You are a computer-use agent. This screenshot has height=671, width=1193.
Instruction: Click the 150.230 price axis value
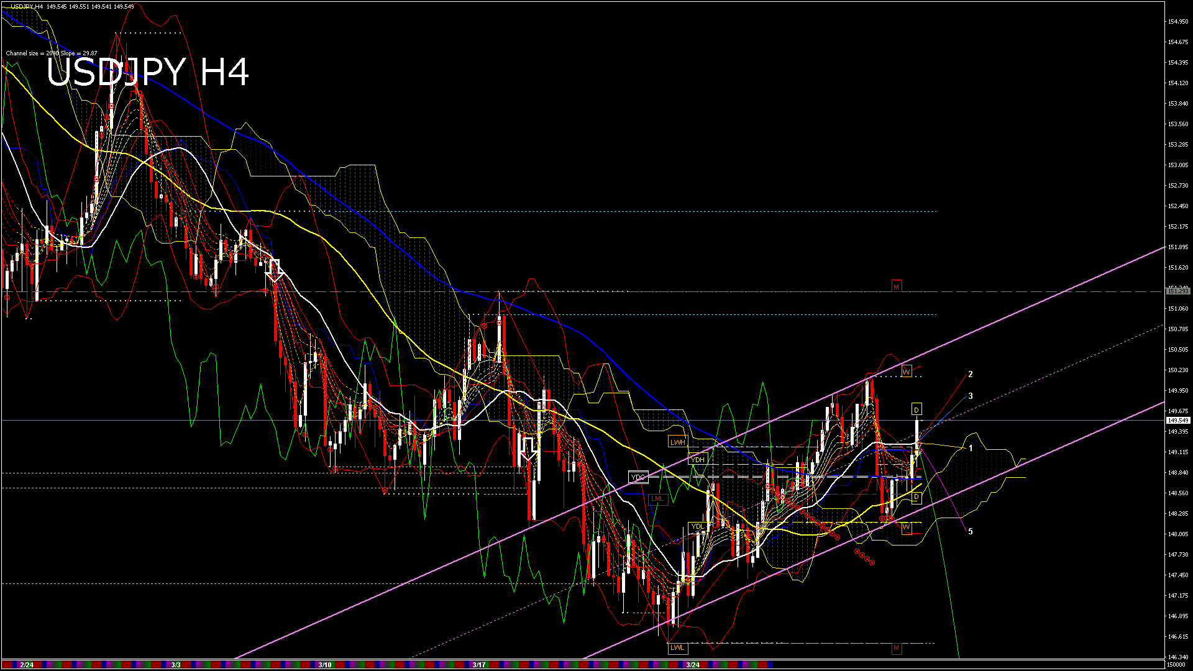pyautogui.click(x=1178, y=370)
